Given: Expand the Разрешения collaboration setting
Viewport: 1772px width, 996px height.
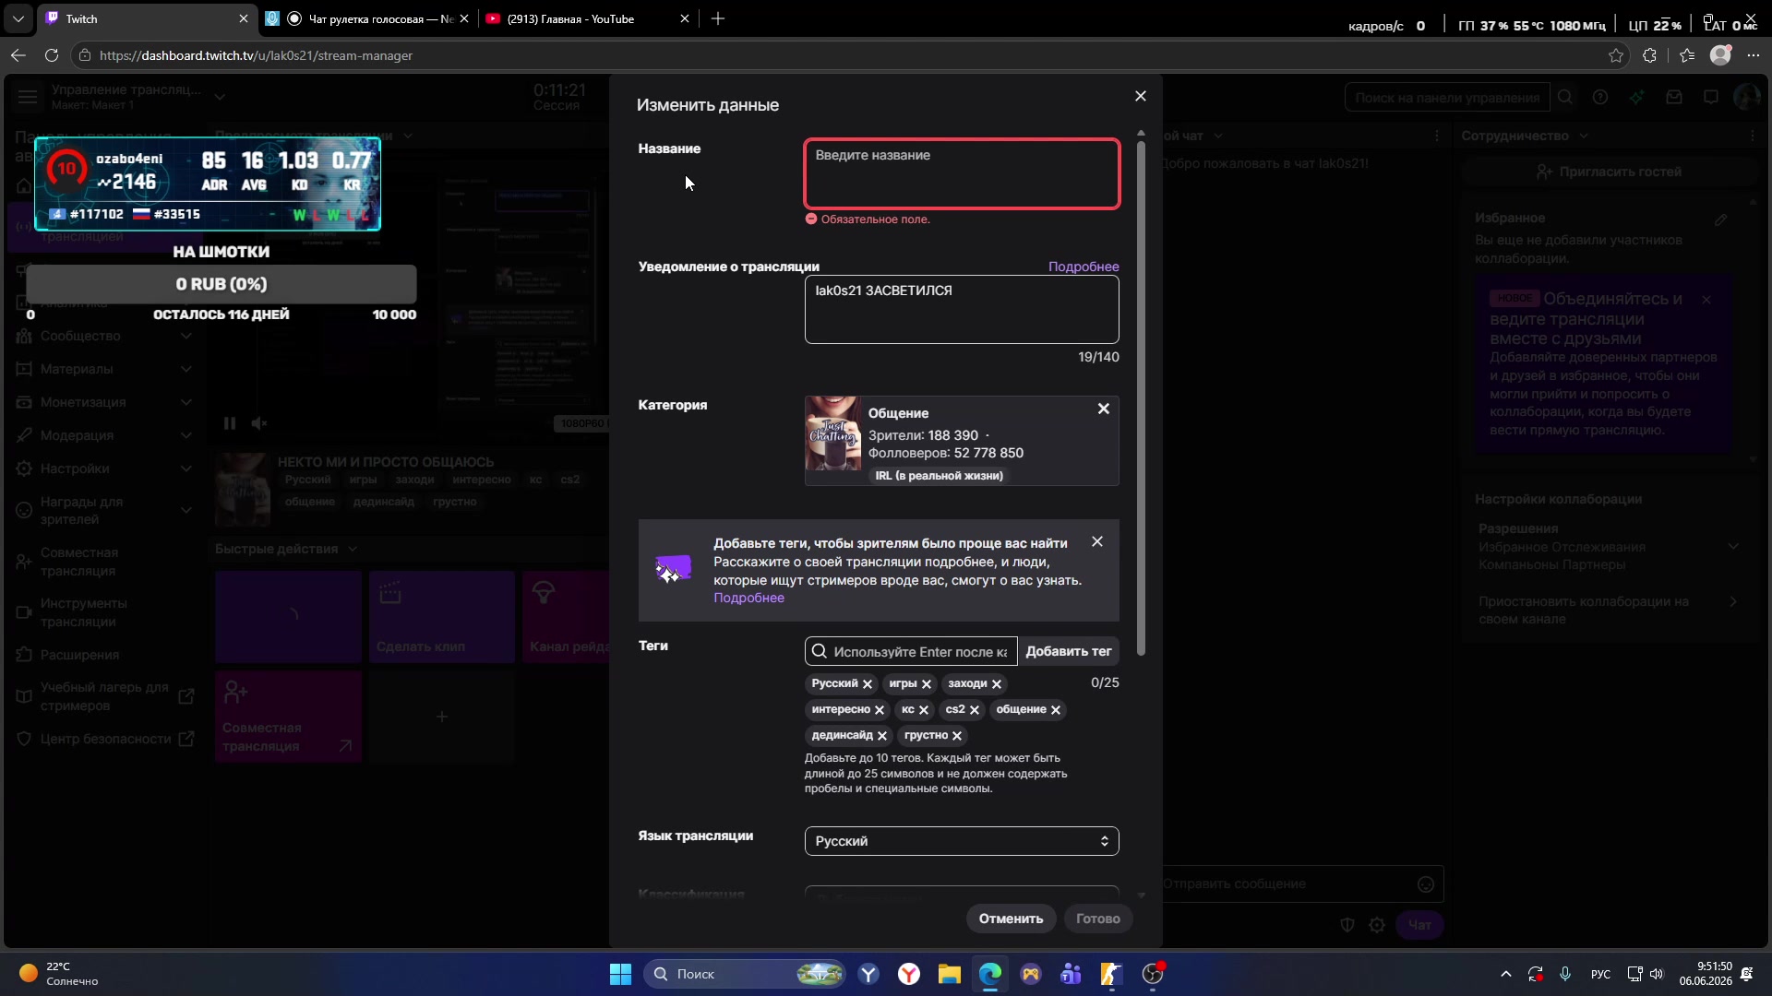Looking at the screenshot, I should tap(1733, 546).
